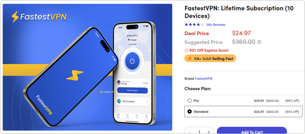
Task: Click the 10k+ Sold Selling Fast badge
Action: [x=210, y=58]
